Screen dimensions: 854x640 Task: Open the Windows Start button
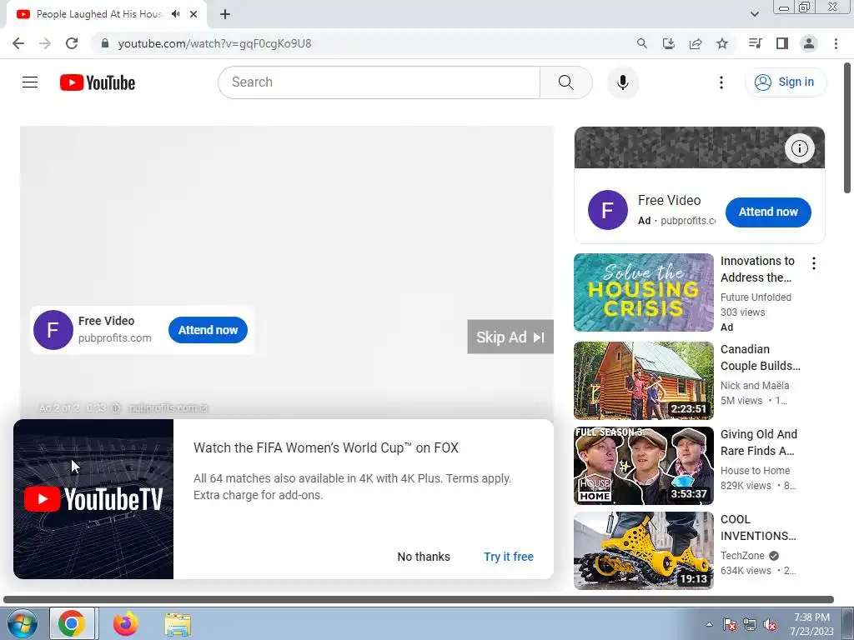[x=21, y=623]
